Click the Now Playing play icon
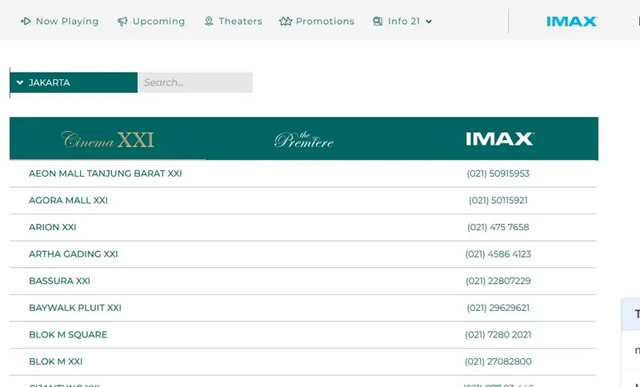Image resolution: width=640 pixels, height=387 pixels. (x=26, y=22)
